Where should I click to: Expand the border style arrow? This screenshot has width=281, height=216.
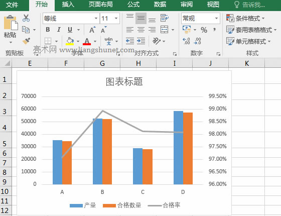(56, 41)
